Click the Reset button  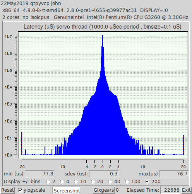click(x=7, y=190)
